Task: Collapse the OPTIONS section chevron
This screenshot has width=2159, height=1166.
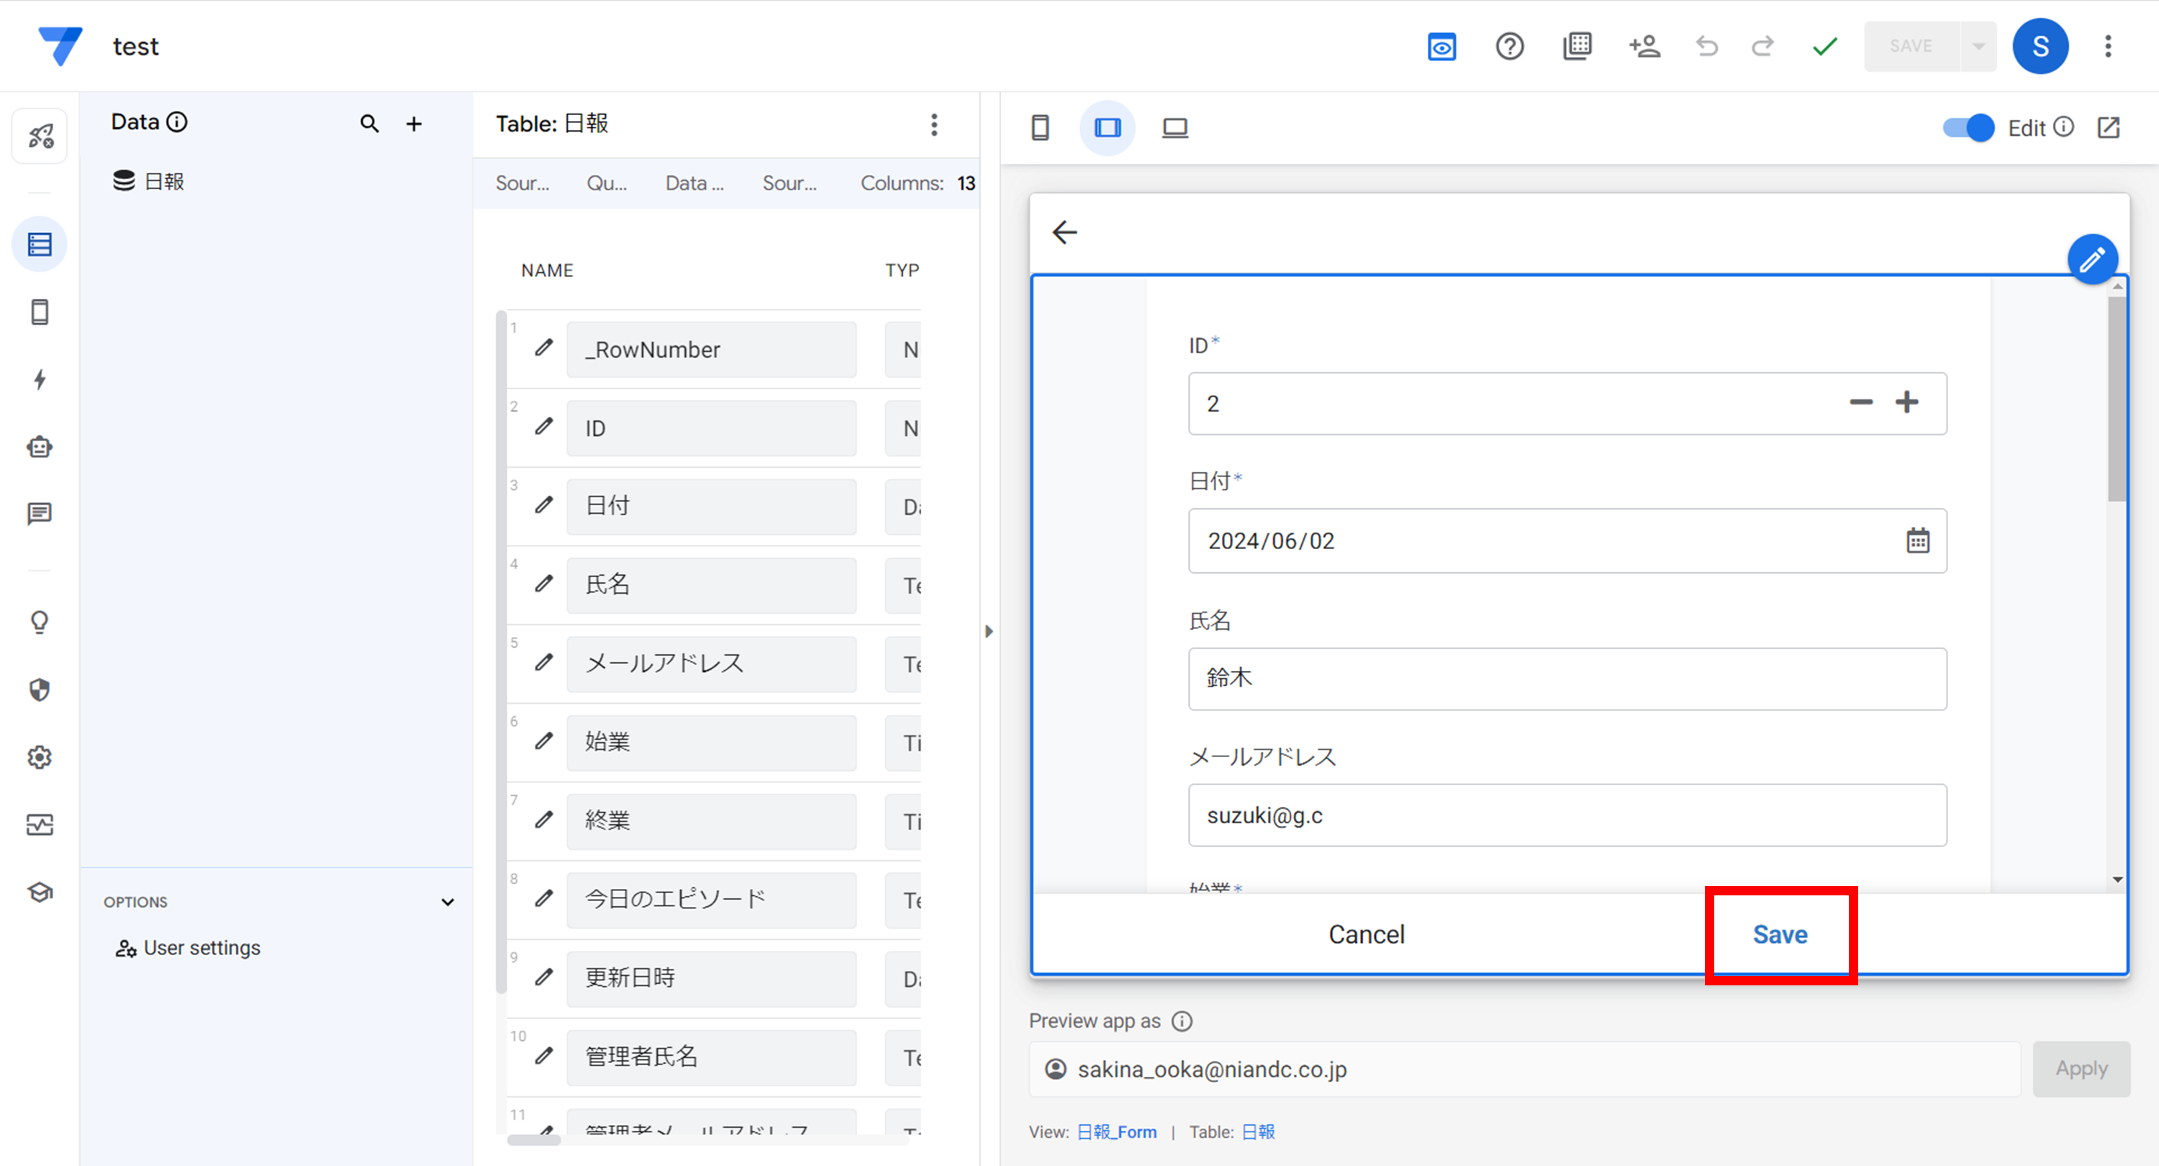Action: 448,902
